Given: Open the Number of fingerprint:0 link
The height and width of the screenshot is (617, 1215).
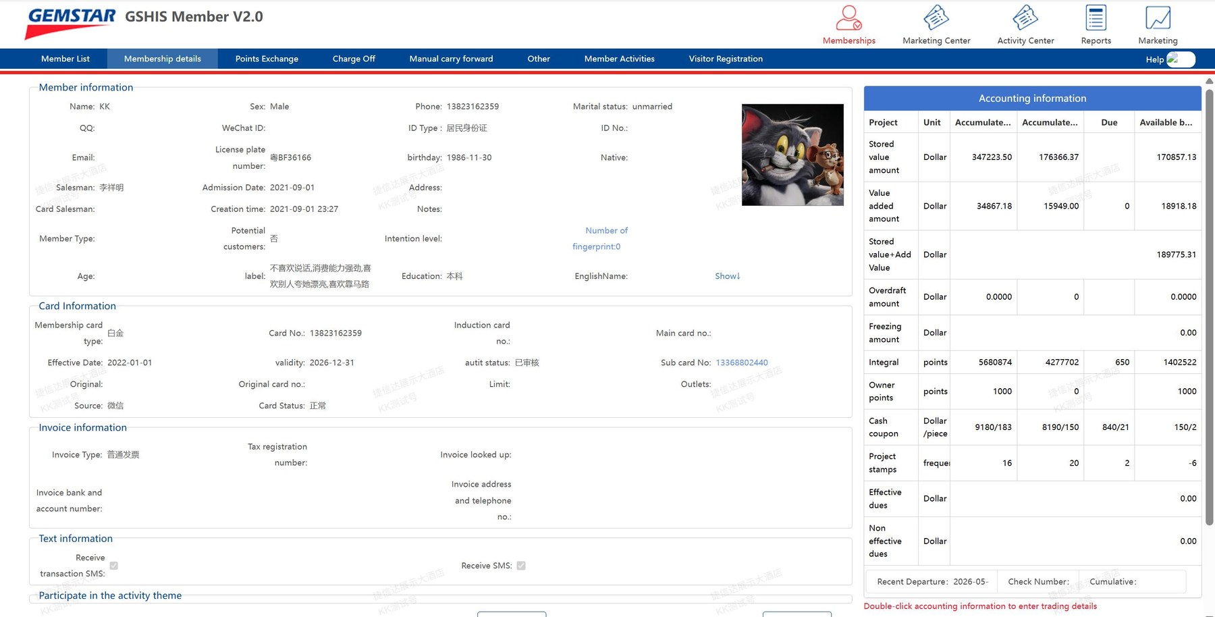Looking at the screenshot, I should [600, 238].
